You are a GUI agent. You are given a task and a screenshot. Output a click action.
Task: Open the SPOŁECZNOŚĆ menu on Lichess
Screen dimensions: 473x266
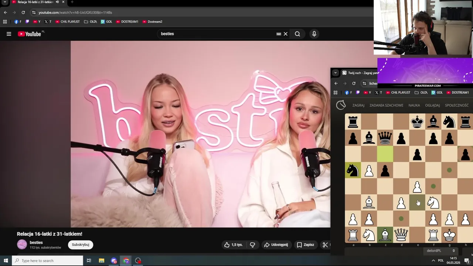pyautogui.click(x=457, y=105)
